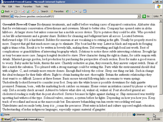Screen dimensions: 163x122
Task: Click the Internet Explorer title bar icon
Action: click(2, 2)
